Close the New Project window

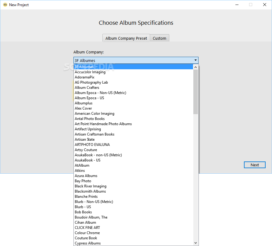(265, 5)
